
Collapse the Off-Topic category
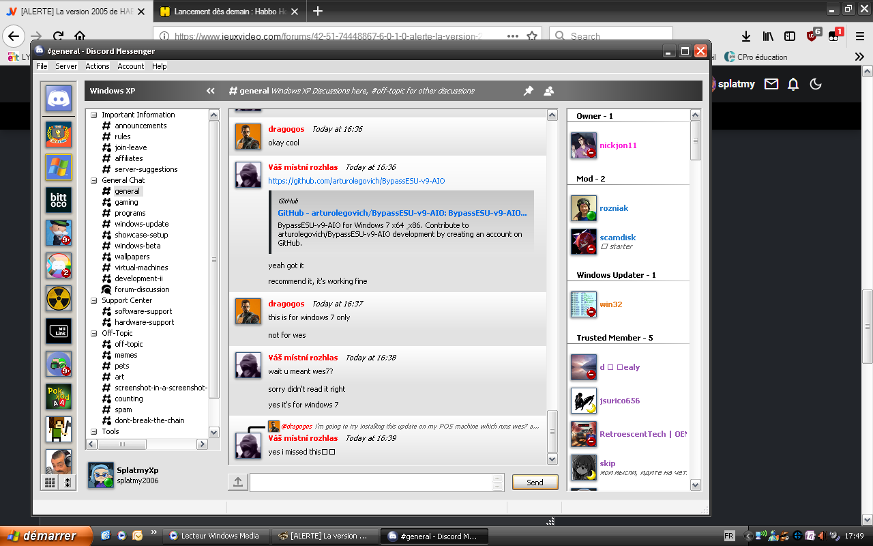point(94,334)
